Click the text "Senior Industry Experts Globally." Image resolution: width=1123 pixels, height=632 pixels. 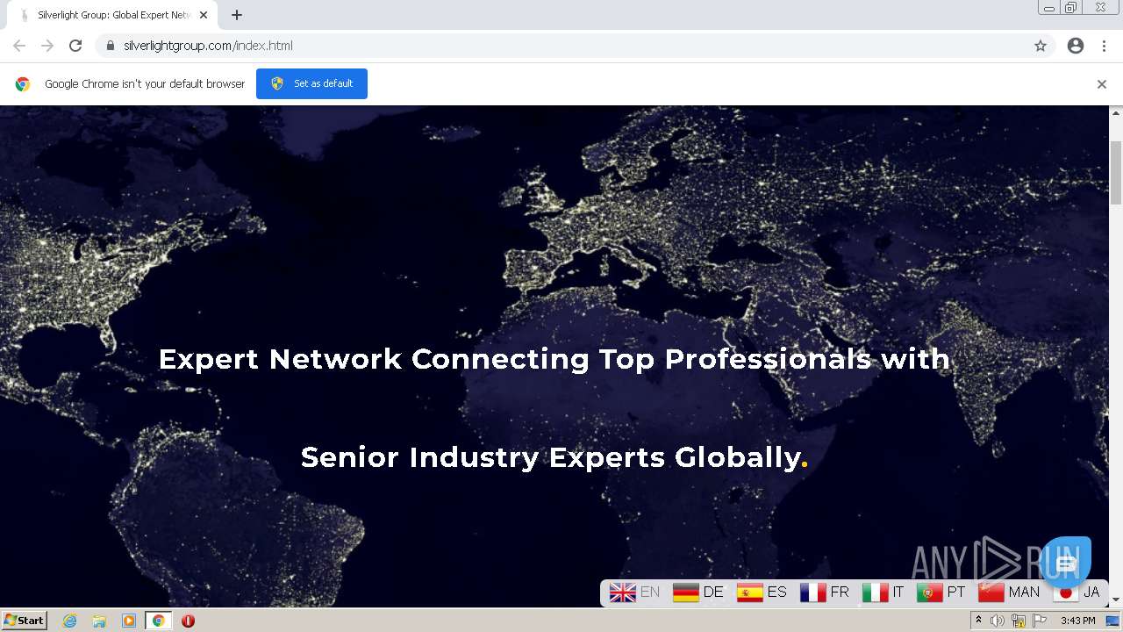click(554, 457)
